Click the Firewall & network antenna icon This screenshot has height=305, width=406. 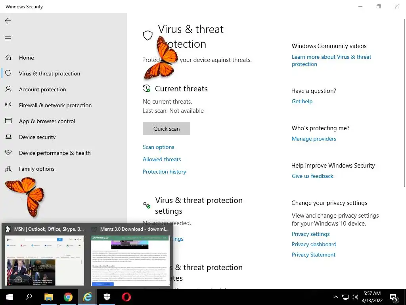coord(8,105)
